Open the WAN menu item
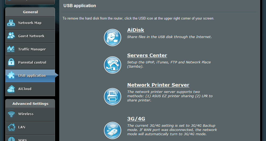266x141 pixels. coord(30,138)
